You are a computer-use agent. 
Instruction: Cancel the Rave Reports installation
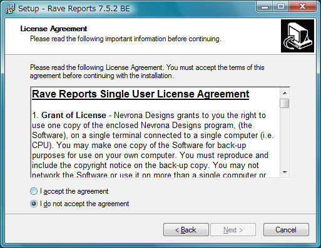point(286,230)
